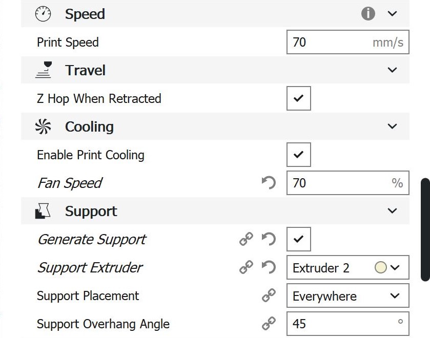Disable the Enable Print Cooling checkbox
This screenshot has height=338, width=430.
(298, 155)
